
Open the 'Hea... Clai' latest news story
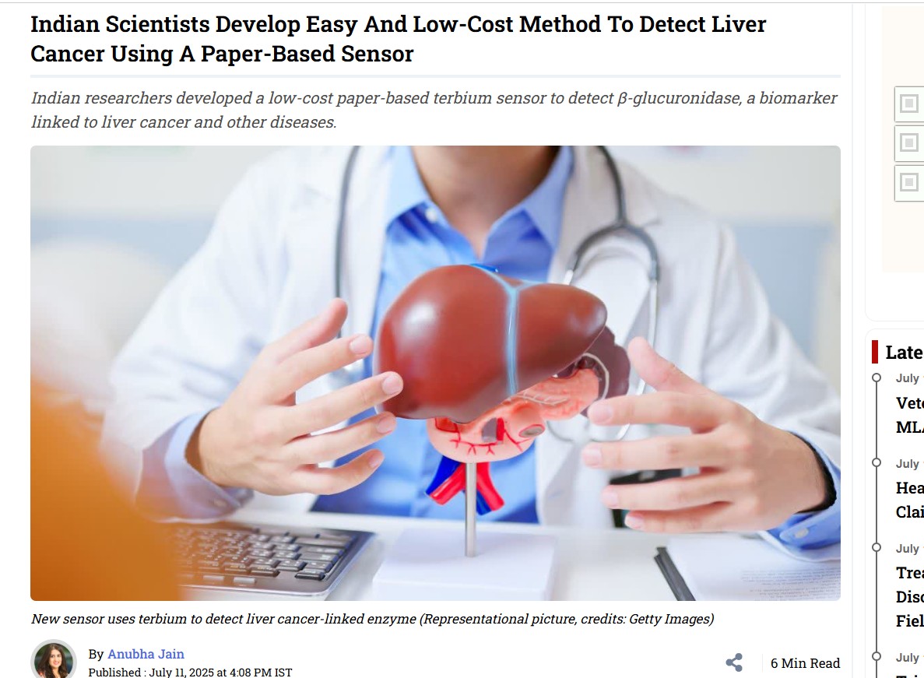point(910,500)
